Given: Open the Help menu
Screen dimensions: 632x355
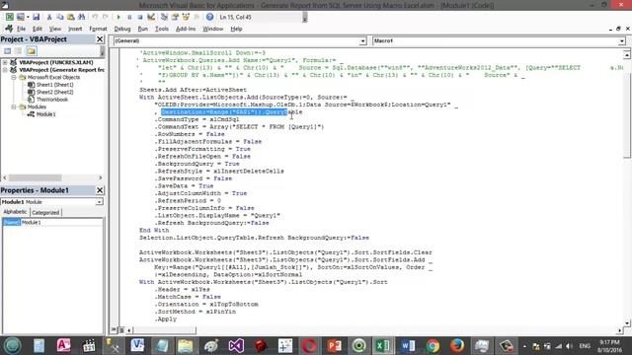Looking at the screenshot, I should 236,29.
